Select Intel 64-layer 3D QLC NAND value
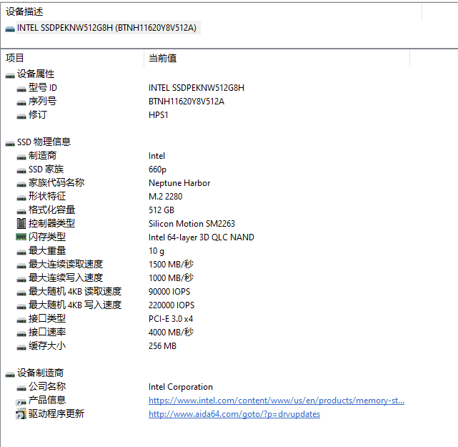Viewport: 458px width, 447px height. (201, 237)
